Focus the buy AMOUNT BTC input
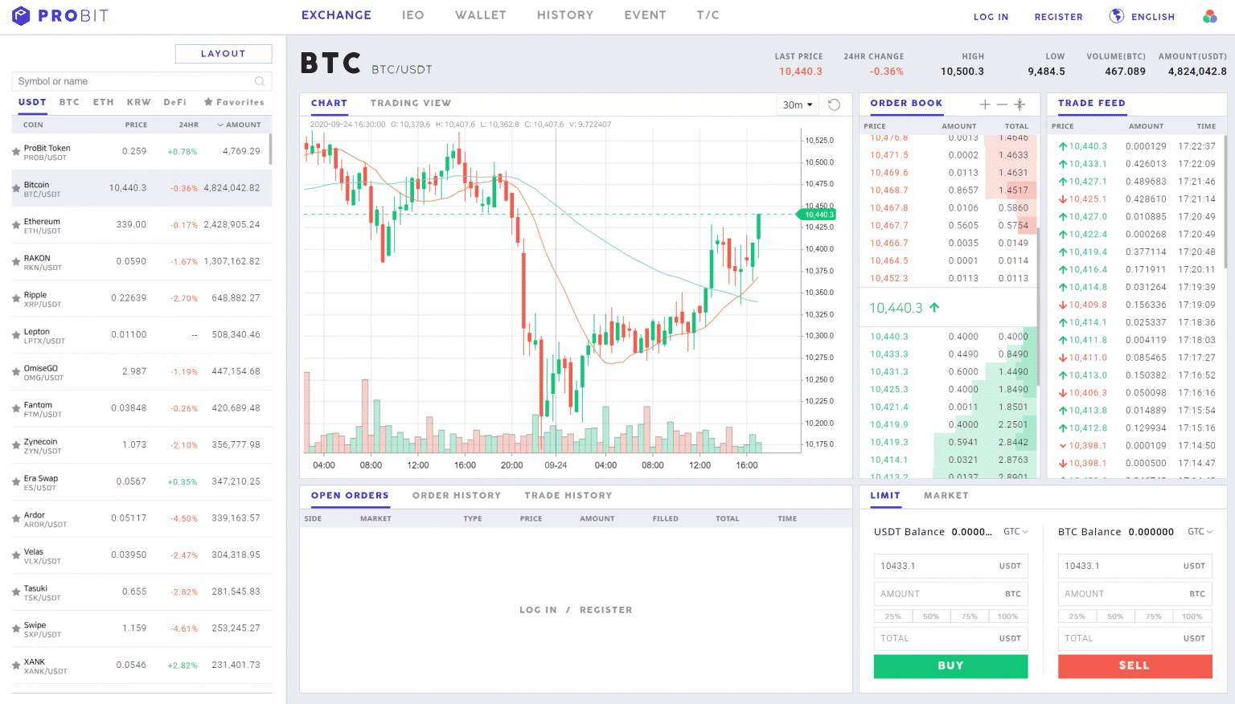Screen dimensions: 1235x704 pos(950,594)
